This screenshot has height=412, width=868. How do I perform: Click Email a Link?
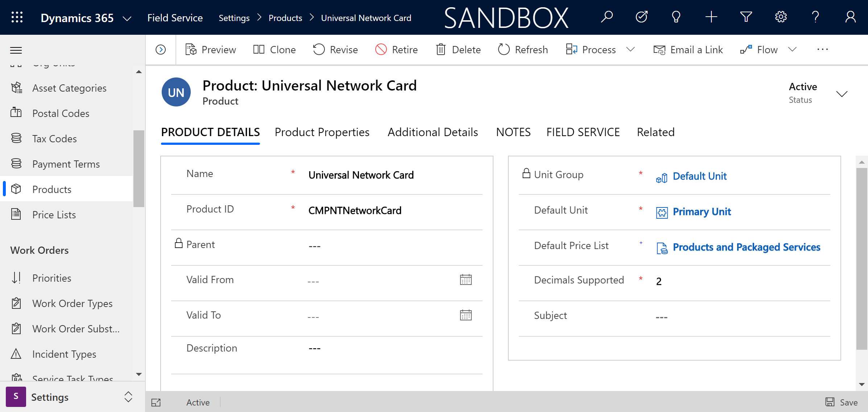688,50
